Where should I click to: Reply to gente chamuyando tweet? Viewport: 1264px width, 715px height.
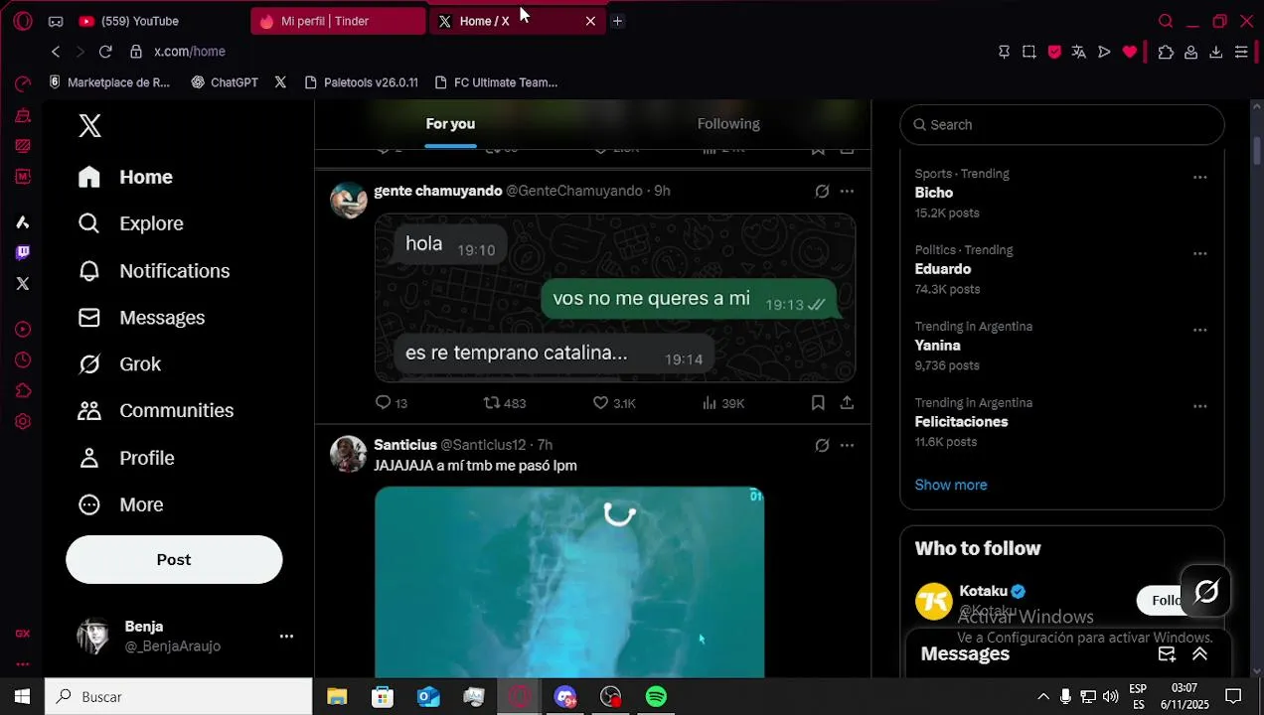click(x=392, y=403)
